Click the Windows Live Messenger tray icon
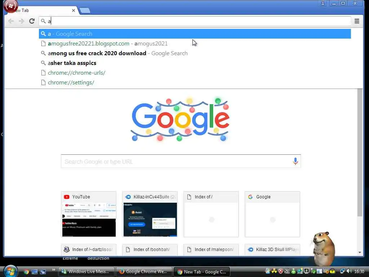This screenshot has width=369, height=277. click(293, 271)
